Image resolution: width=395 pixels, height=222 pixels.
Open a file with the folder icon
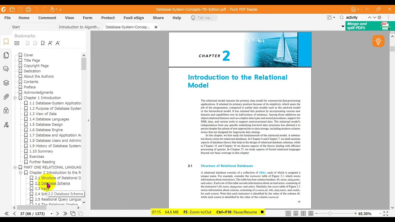click(12, 9)
